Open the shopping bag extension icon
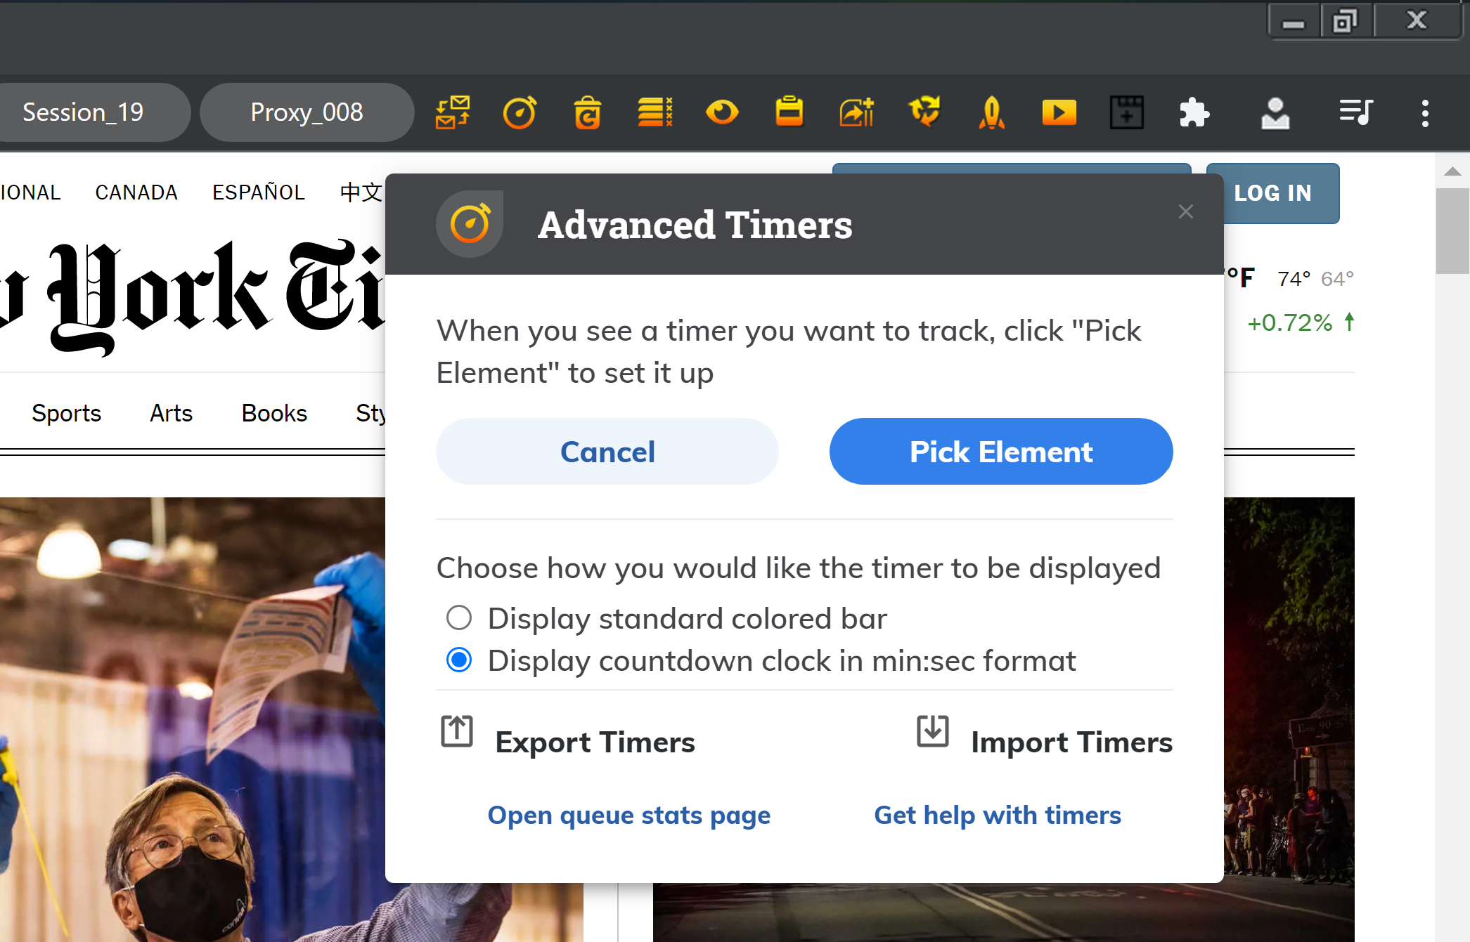The image size is (1470, 942). [x=587, y=112]
